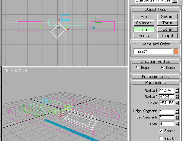Viewport: 183px width, 141px height.
Task: Create a Teapot primitive
Action: coord(167,35)
